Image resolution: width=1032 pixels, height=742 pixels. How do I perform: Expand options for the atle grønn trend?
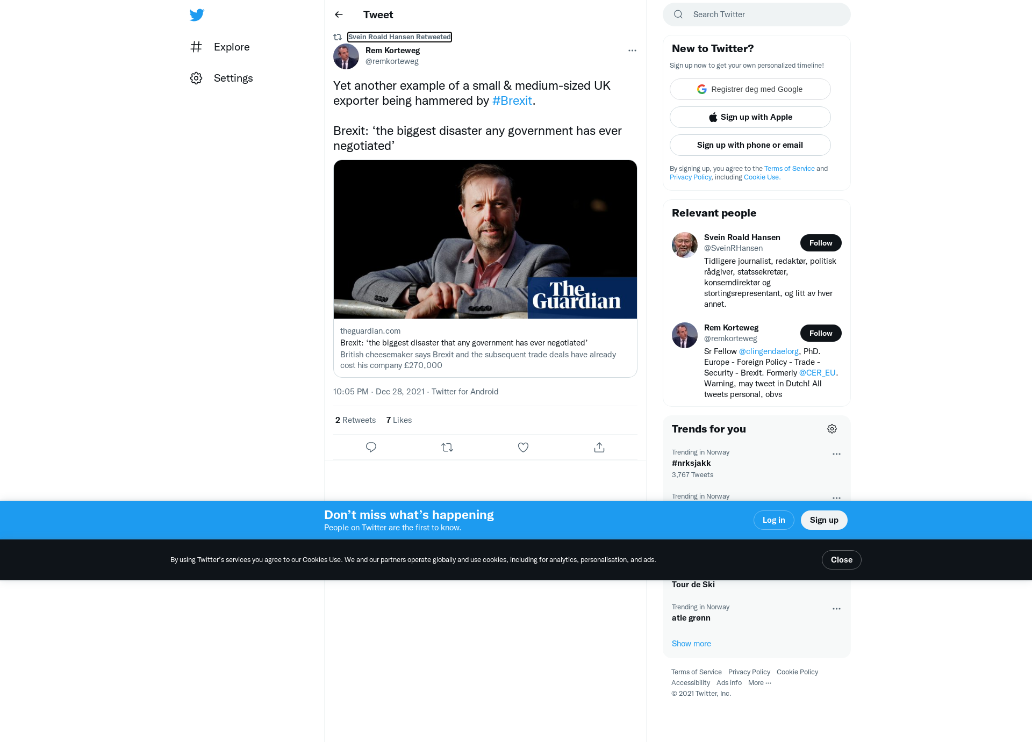point(836,609)
